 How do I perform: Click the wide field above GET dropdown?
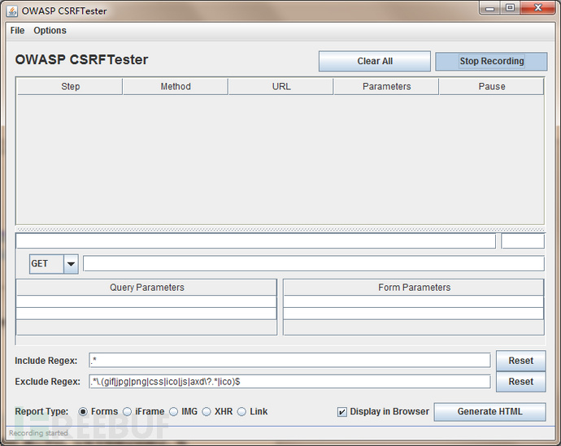tap(256, 241)
